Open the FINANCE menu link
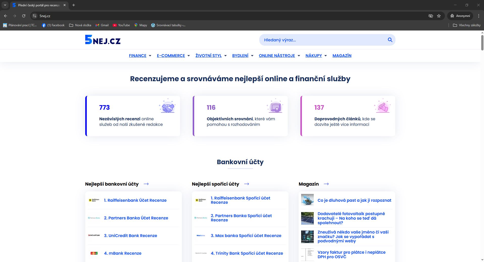 (x=137, y=56)
